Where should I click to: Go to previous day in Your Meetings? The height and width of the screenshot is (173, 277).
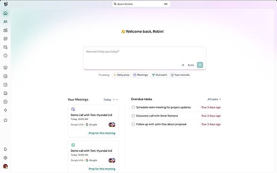[114, 100]
